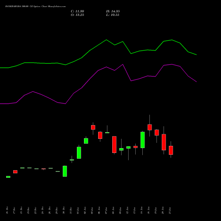Select the 01 Jan date label

point(78,210)
